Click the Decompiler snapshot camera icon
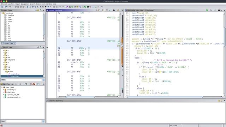This screenshot has height=127, width=226. pos(219,10)
